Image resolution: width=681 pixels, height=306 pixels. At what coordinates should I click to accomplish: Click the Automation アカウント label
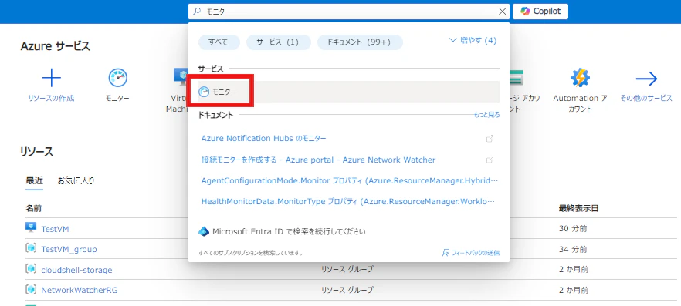[x=580, y=103]
